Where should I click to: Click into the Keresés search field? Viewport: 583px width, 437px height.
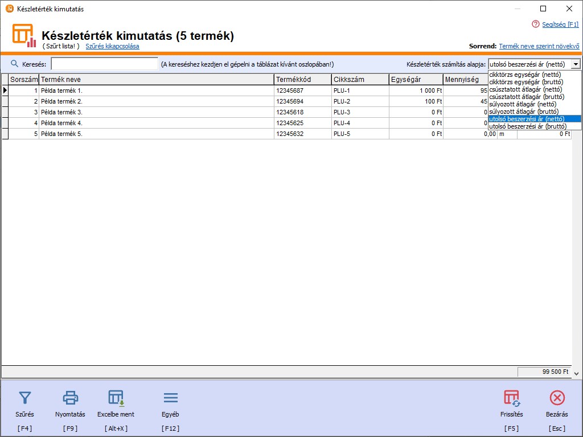[x=104, y=64]
